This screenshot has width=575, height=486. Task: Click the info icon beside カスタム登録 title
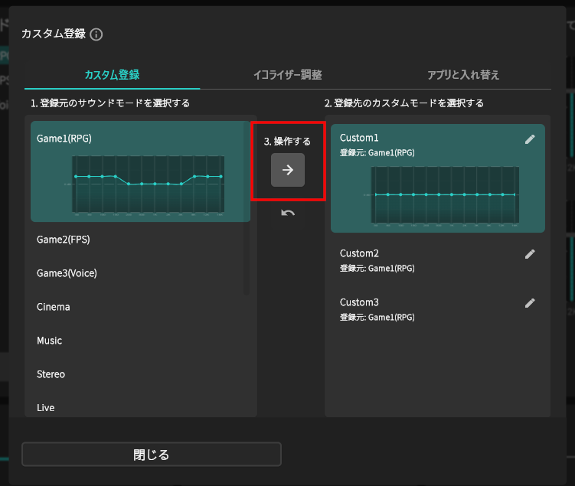[96, 34]
